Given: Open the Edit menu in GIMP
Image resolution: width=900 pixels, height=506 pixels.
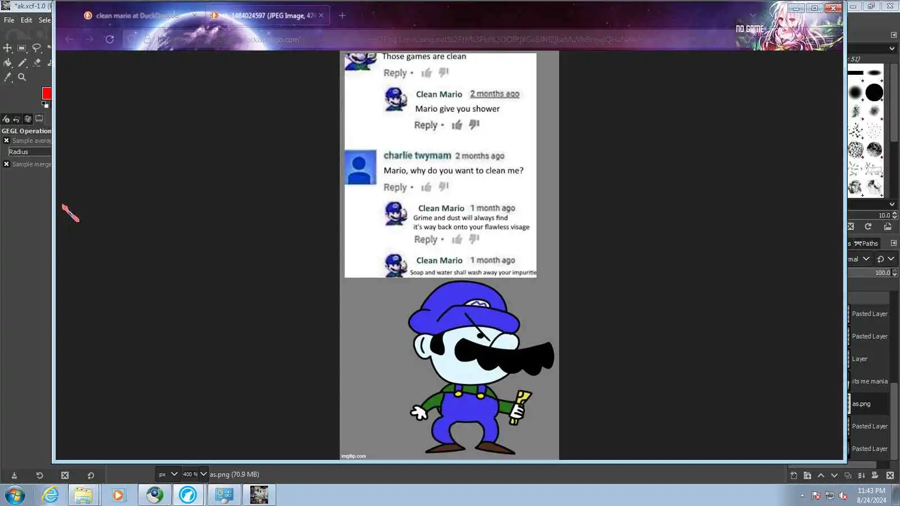Looking at the screenshot, I should point(26,20).
